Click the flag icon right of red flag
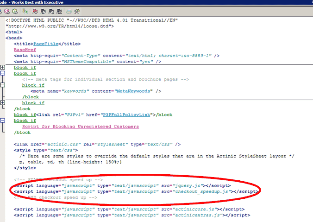The height and width of the screenshot is (222, 313). pos(43,11)
